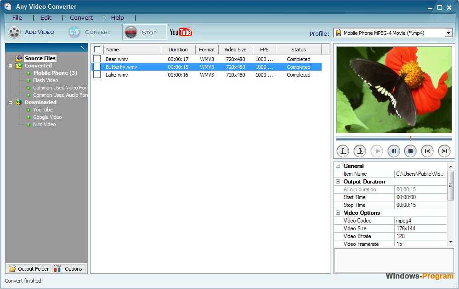Click the Any Video Converter title icon
The image size is (459, 289).
tap(8, 6)
